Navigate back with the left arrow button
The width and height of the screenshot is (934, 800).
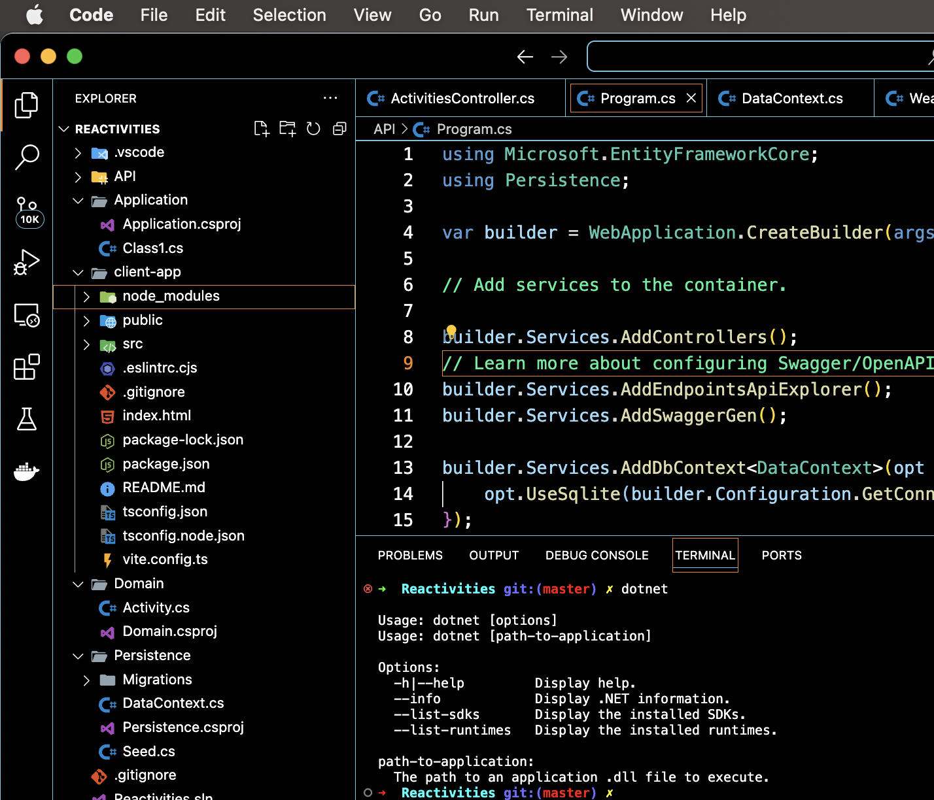525,57
